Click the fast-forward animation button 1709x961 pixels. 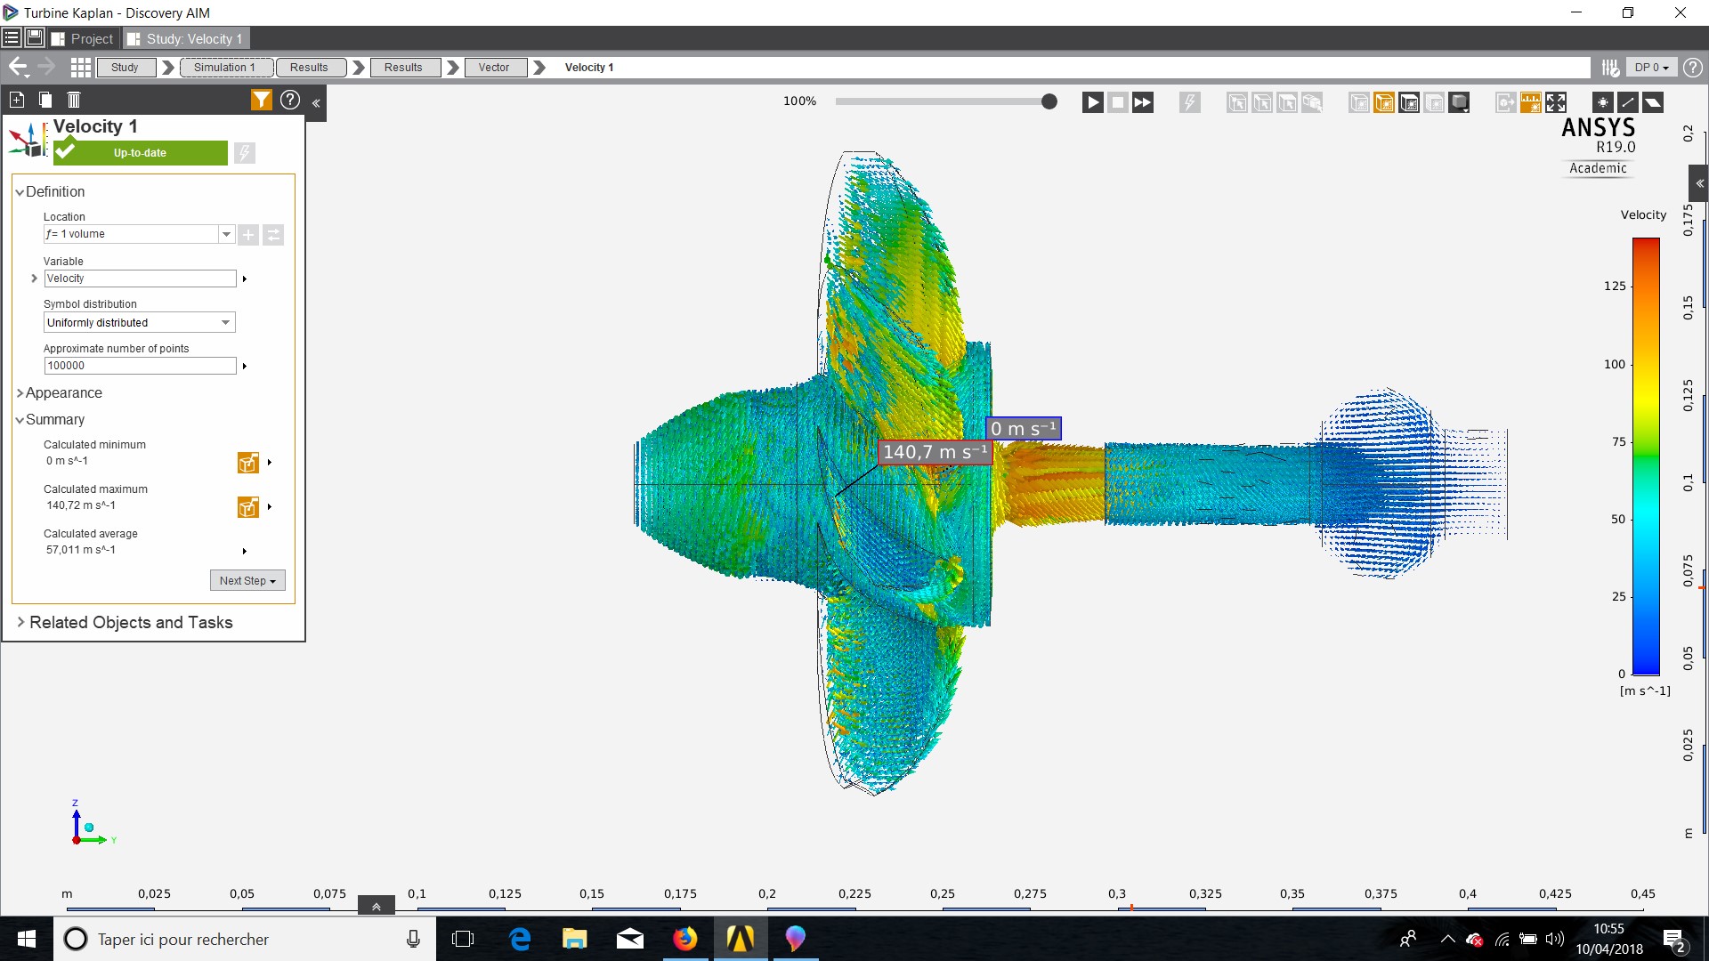1142,102
